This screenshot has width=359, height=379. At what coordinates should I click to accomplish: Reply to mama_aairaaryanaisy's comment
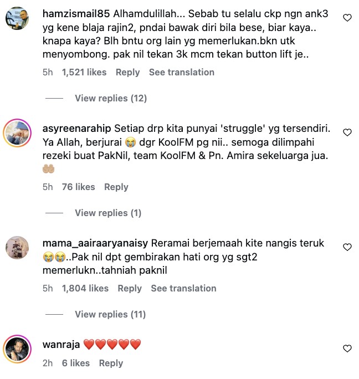(130, 289)
